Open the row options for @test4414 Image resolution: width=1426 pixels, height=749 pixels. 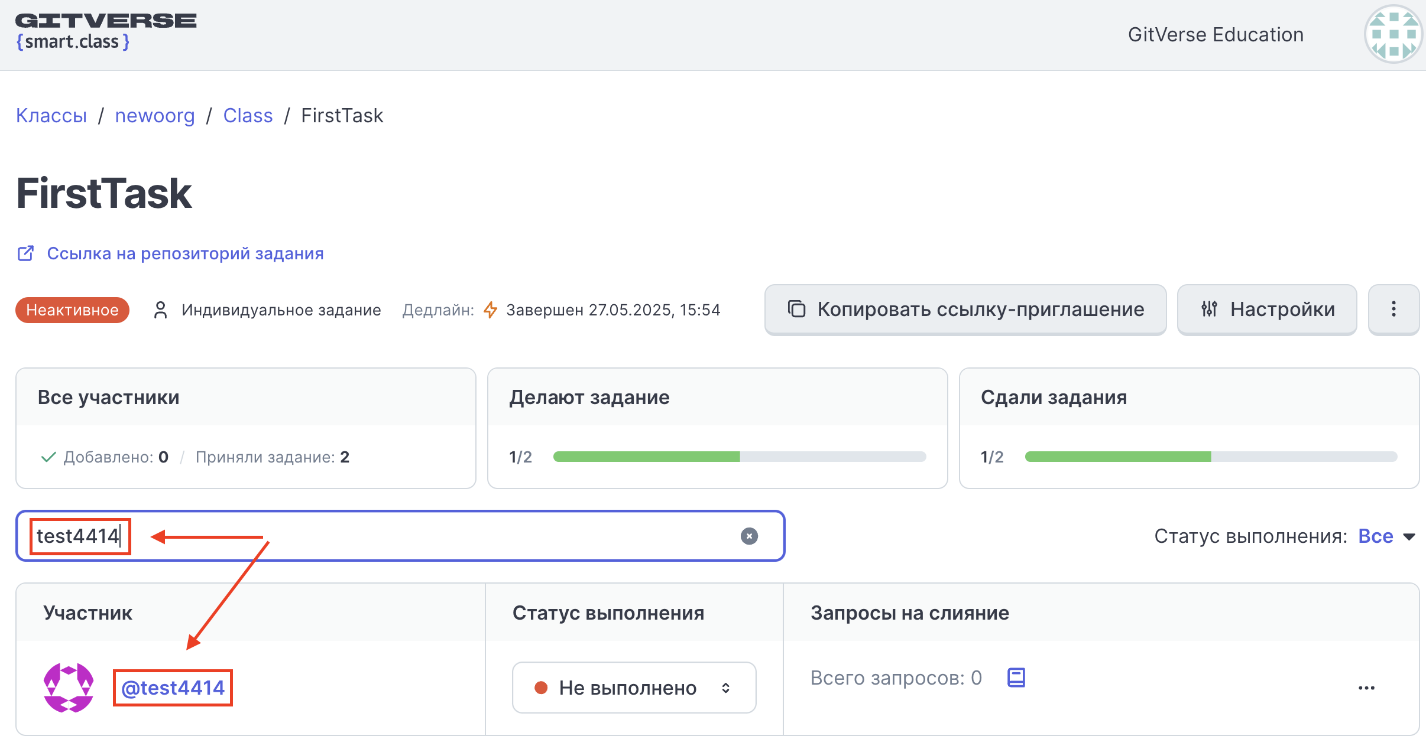[x=1366, y=688]
